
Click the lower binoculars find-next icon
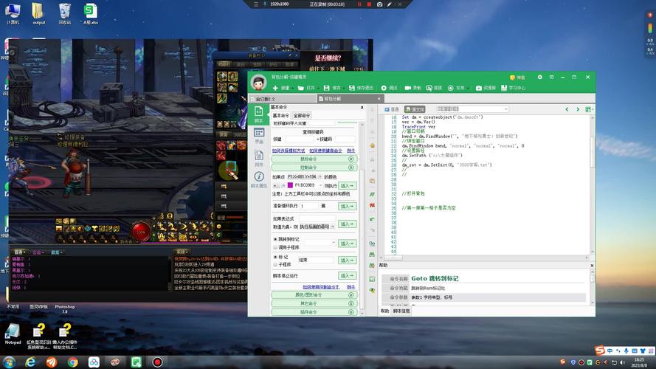[372, 265]
